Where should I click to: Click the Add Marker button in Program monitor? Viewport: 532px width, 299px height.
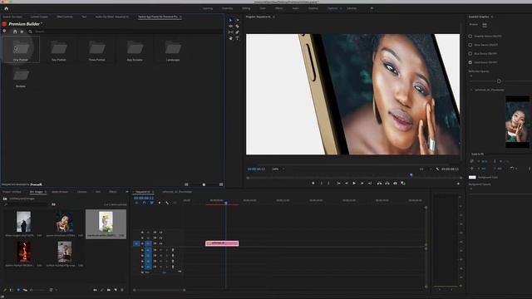(x=313, y=184)
